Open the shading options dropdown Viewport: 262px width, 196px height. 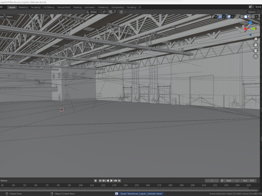(x=257, y=17)
